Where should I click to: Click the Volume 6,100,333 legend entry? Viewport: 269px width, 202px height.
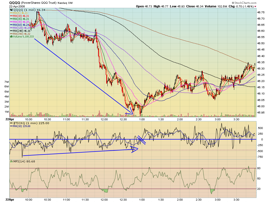(x=23, y=37)
